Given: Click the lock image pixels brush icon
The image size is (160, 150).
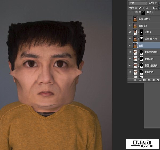Looking at the screenshot, I should [140, 8].
